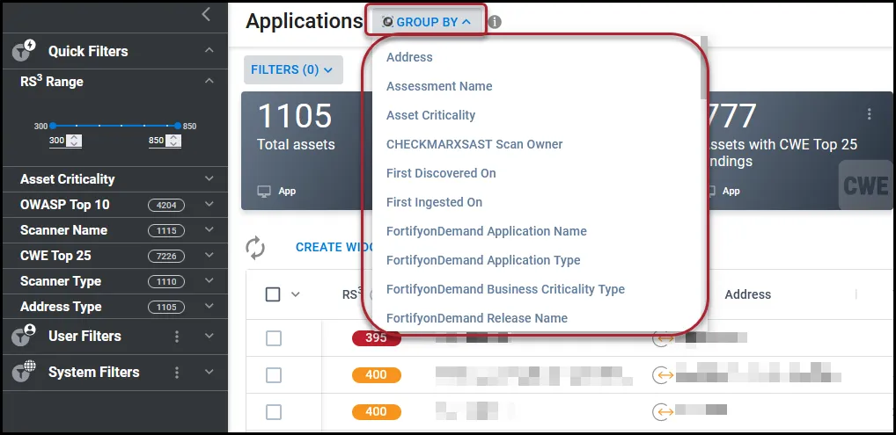Click the RS3 maximum value stepper arrows

173,141
